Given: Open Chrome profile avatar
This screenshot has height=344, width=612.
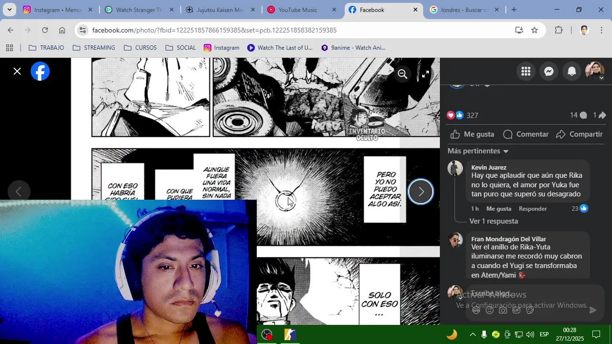Looking at the screenshot, I should coord(584,30).
